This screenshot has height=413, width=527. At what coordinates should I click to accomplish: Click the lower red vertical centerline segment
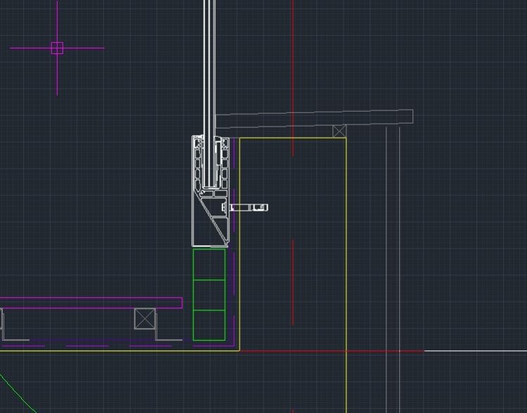pos(293,281)
